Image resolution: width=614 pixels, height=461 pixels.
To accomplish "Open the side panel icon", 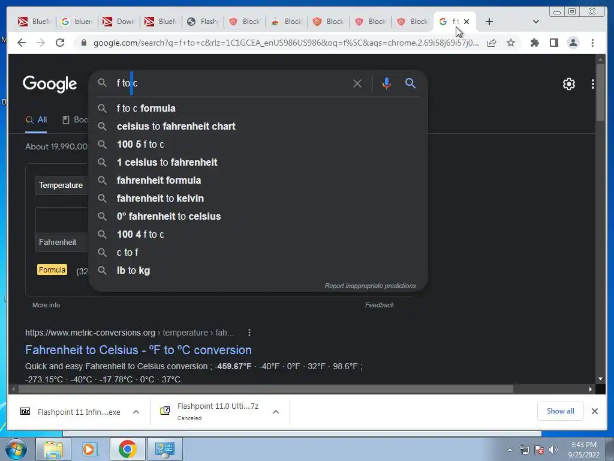I will (553, 43).
